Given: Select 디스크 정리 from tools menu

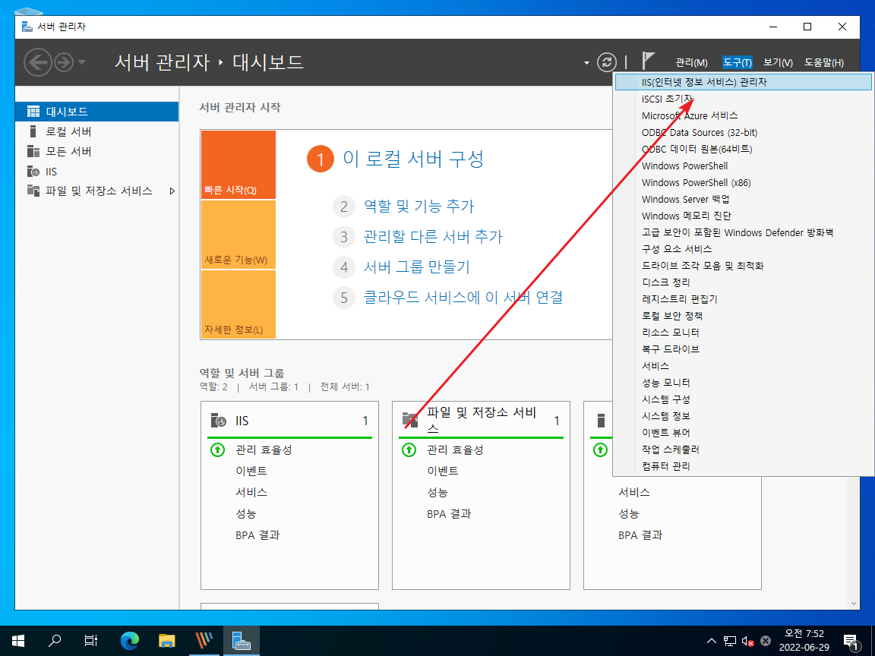Looking at the screenshot, I should (x=744, y=282).
